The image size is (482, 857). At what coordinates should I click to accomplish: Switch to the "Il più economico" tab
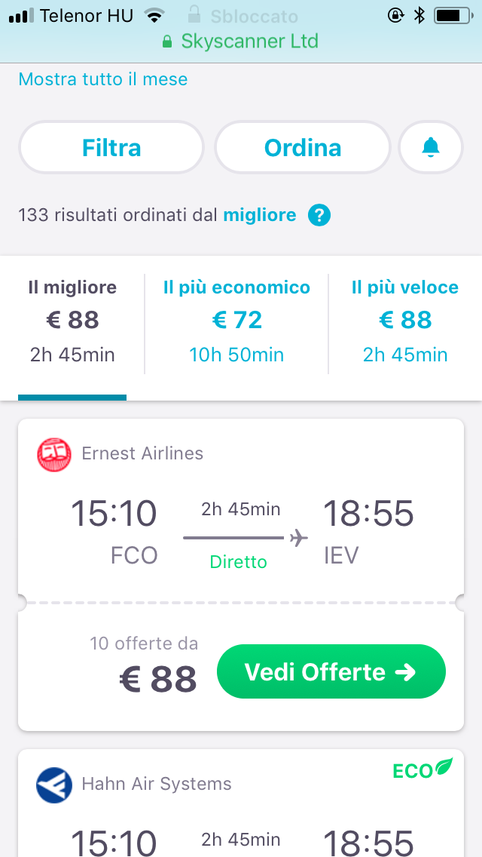(236, 321)
